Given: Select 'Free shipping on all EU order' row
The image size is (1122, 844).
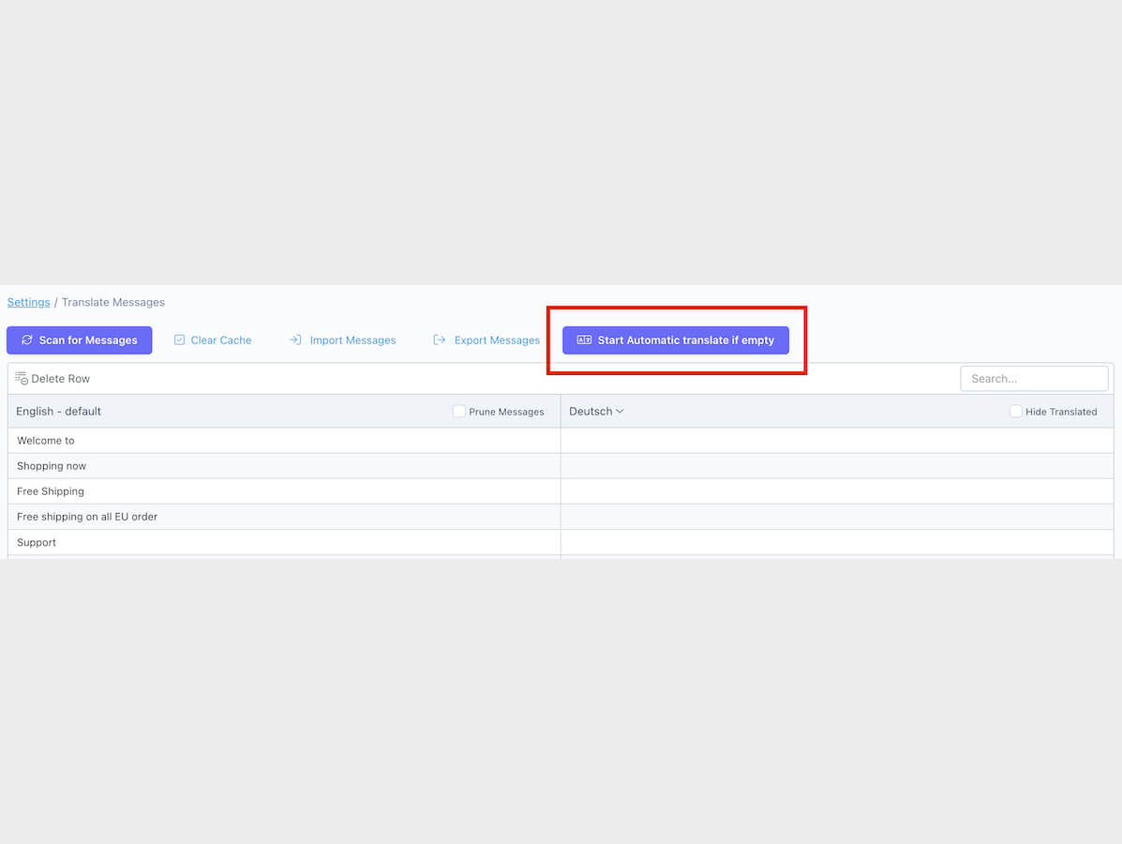Looking at the screenshot, I should [284, 517].
